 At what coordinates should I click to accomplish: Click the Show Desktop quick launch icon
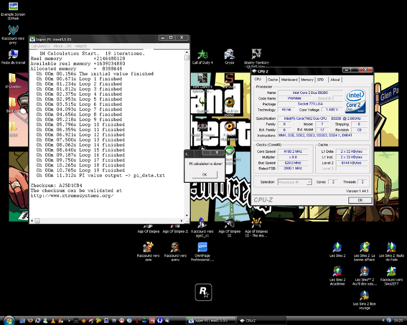[22, 320]
